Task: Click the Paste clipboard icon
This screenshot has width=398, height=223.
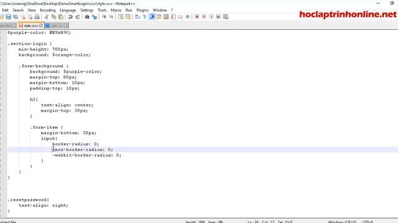Action: 61,17
